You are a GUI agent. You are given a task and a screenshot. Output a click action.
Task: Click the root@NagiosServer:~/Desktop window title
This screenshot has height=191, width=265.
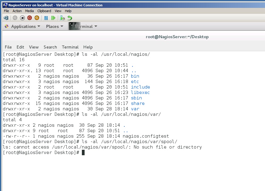pos(177,37)
